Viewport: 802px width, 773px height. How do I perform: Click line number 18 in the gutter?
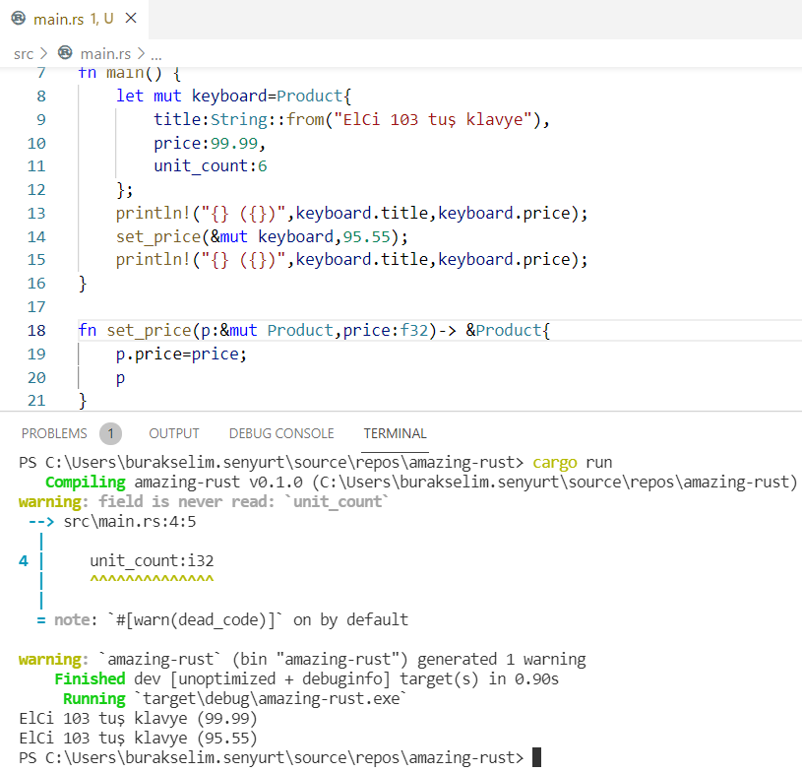36,331
